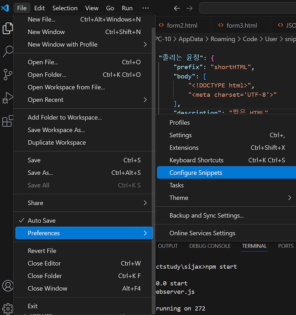
Task: Switch to the form3.html tab
Action: (x=240, y=26)
